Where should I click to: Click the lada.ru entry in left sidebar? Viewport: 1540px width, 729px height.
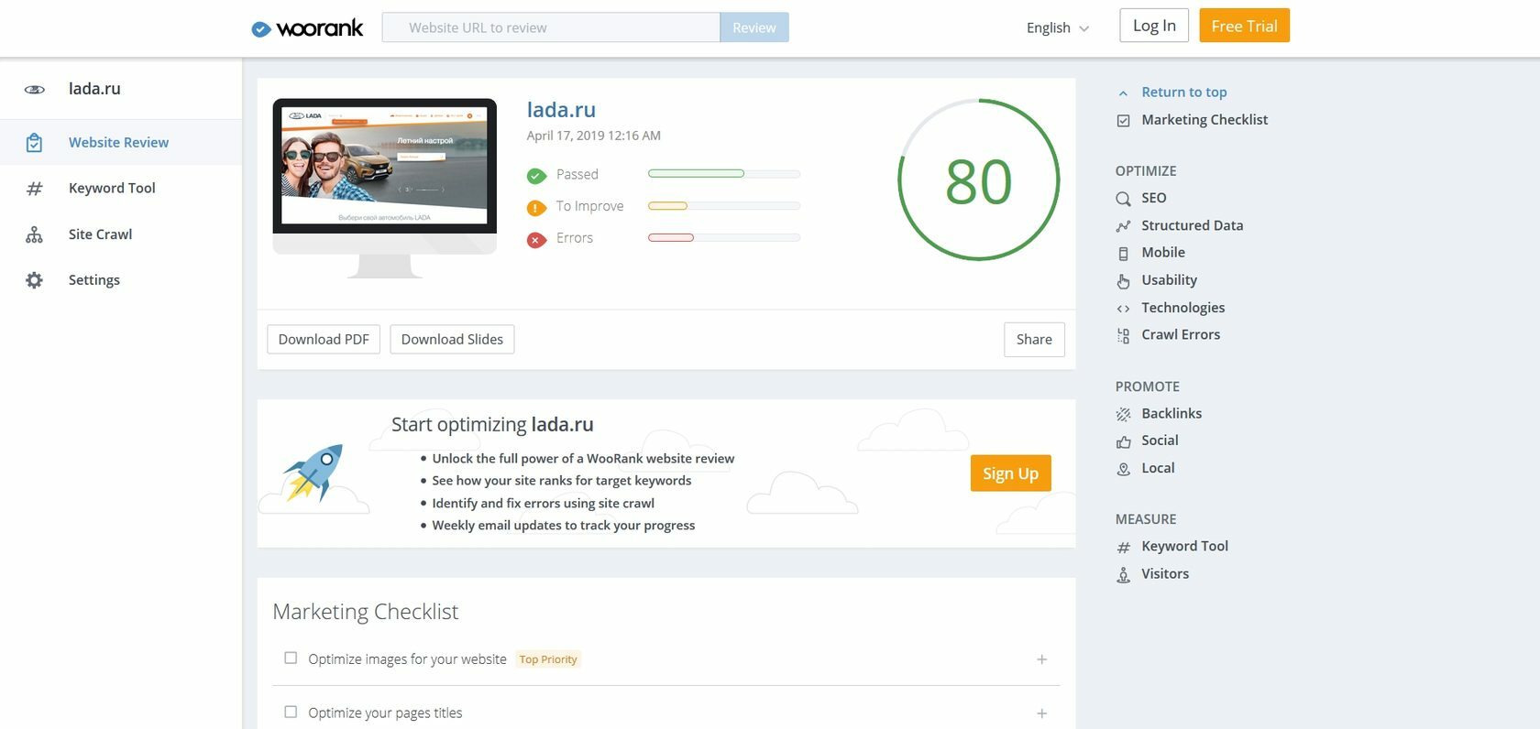[x=94, y=89]
